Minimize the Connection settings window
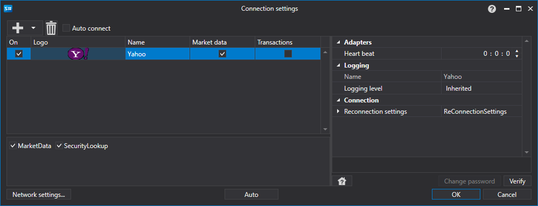The height and width of the screenshot is (206, 538). point(506,9)
